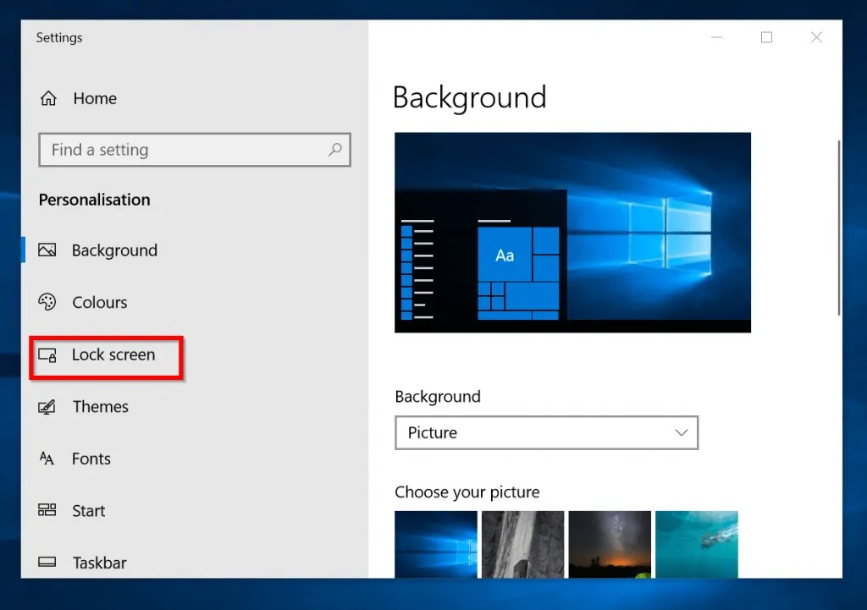The width and height of the screenshot is (867, 610).
Task: Click the Lock screen padlock icon
Action: (48, 355)
